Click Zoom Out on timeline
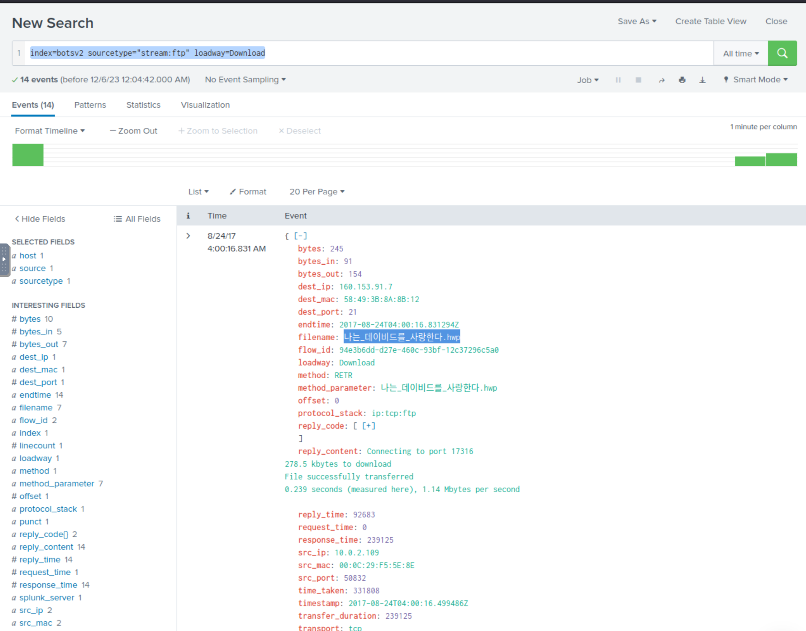This screenshot has width=806, height=631. 133,131
